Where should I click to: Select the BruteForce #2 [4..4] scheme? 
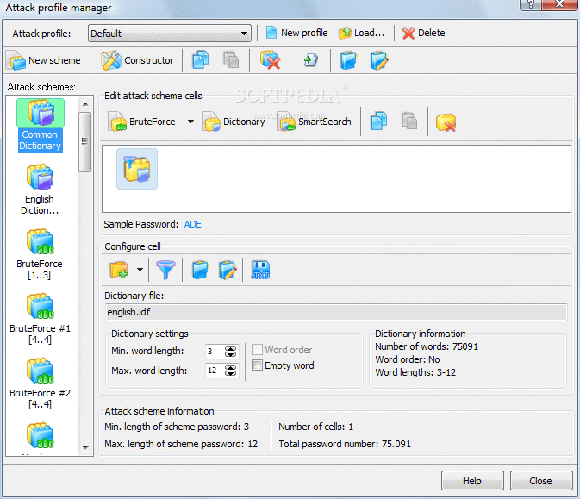[x=40, y=384]
